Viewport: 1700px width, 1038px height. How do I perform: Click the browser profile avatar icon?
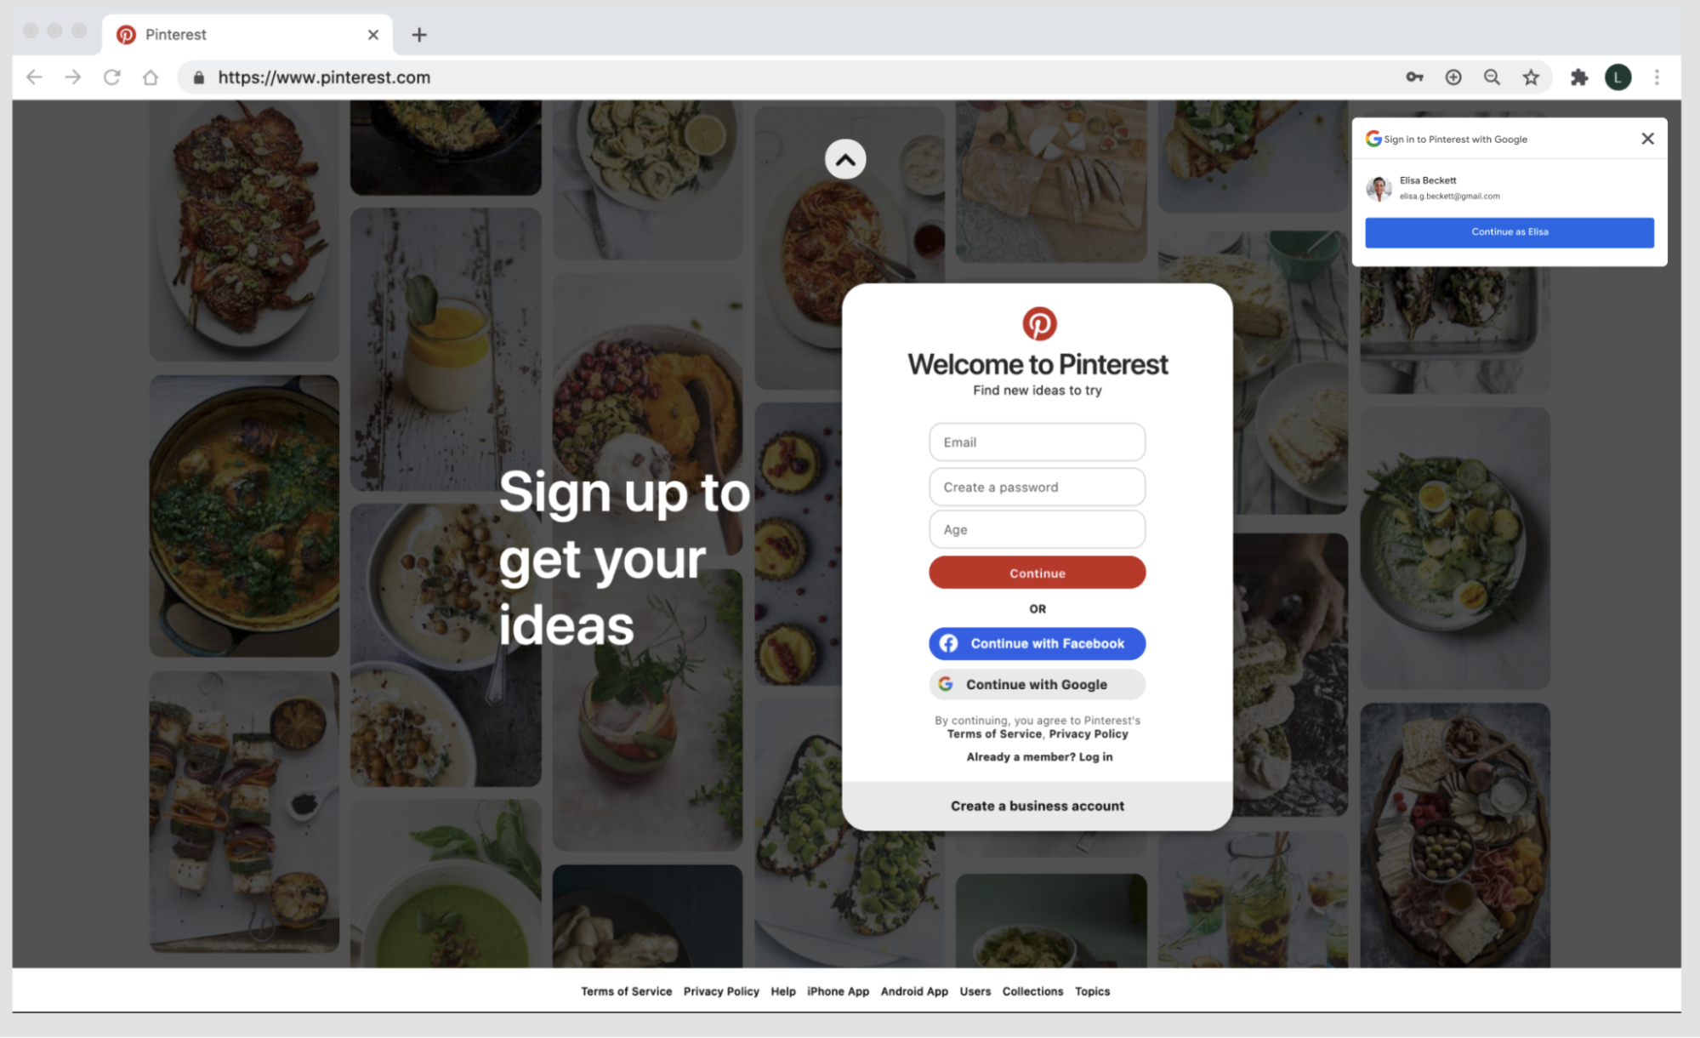click(x=1616, y=77)
